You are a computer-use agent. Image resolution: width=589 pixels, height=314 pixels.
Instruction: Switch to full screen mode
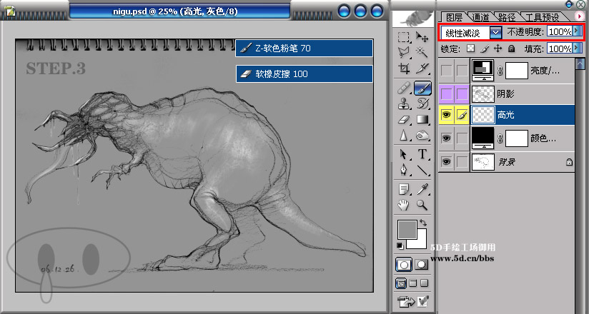pos(424,283)
